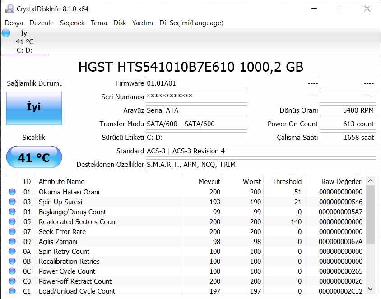Click the blue disk status orb for C: D:
Screen dimensions: 381x299
[6, 33]
